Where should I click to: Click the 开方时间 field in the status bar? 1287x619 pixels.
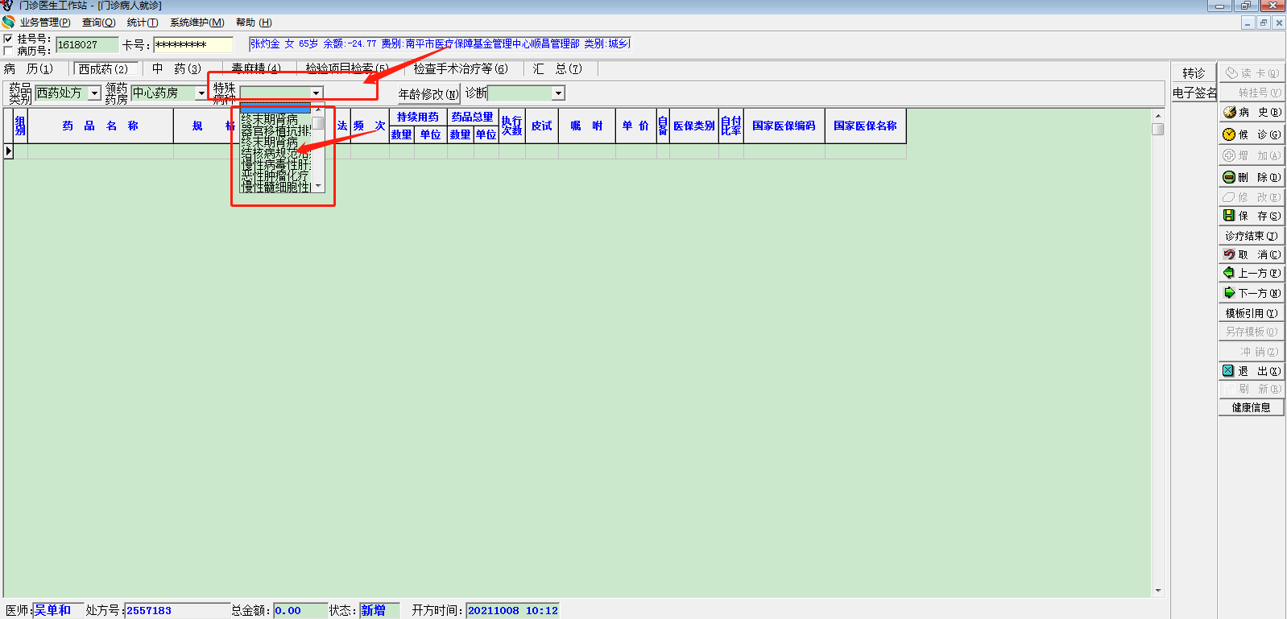pyautogui.click(x=513, y=611)
